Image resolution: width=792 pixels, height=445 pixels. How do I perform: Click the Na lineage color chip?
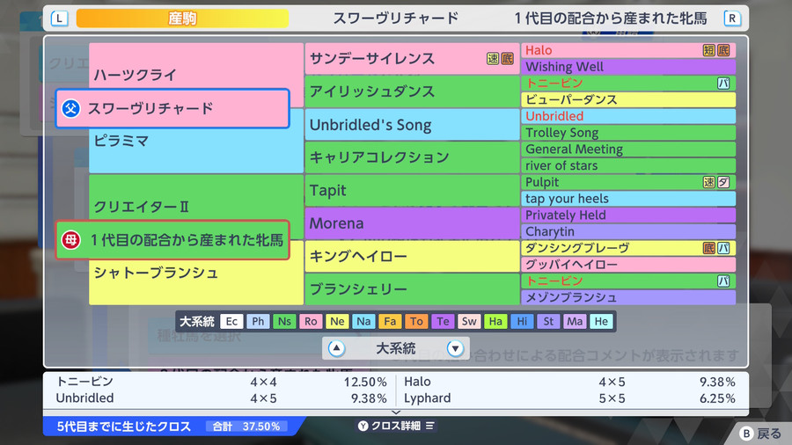[x=363, y=321]
